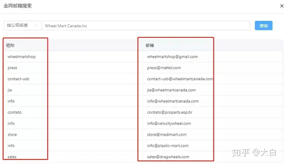Click the info nickname in the velocitywheel row
284x164 pixels.
(11, 123)
